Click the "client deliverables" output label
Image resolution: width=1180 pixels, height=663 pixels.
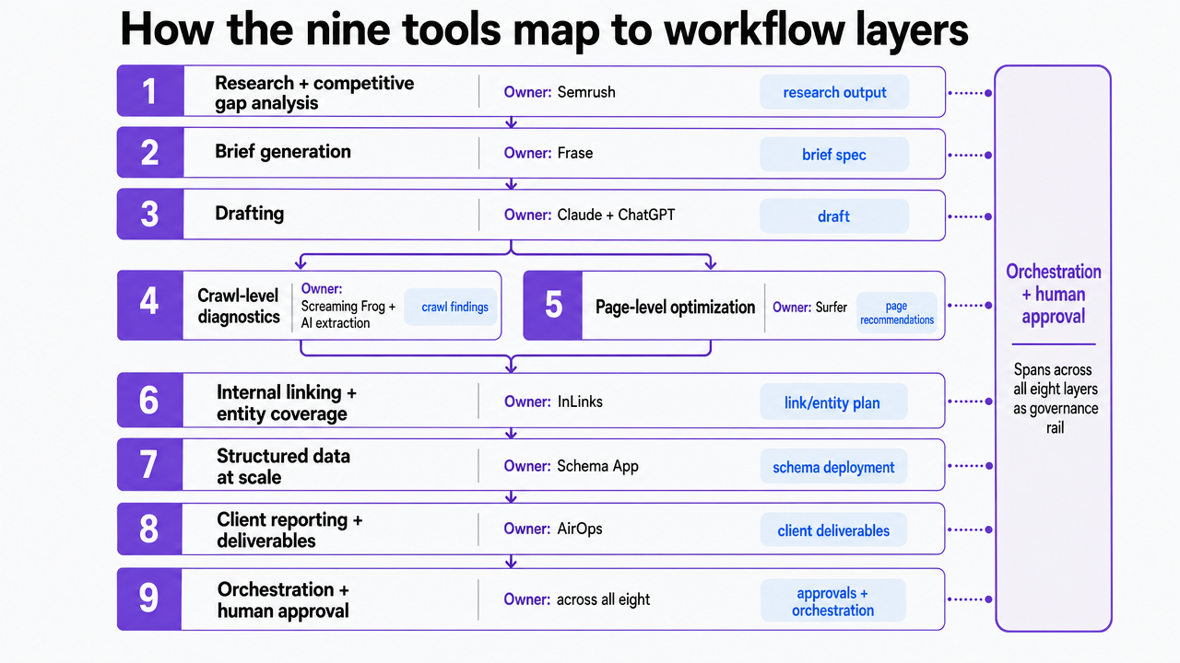pyautogui.click(x=833, y=530)
